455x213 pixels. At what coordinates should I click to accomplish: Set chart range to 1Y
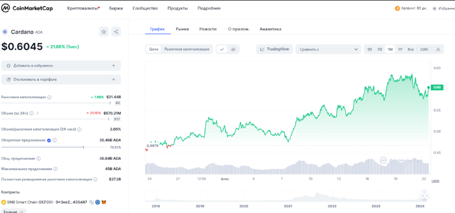[x=400, y=49]
